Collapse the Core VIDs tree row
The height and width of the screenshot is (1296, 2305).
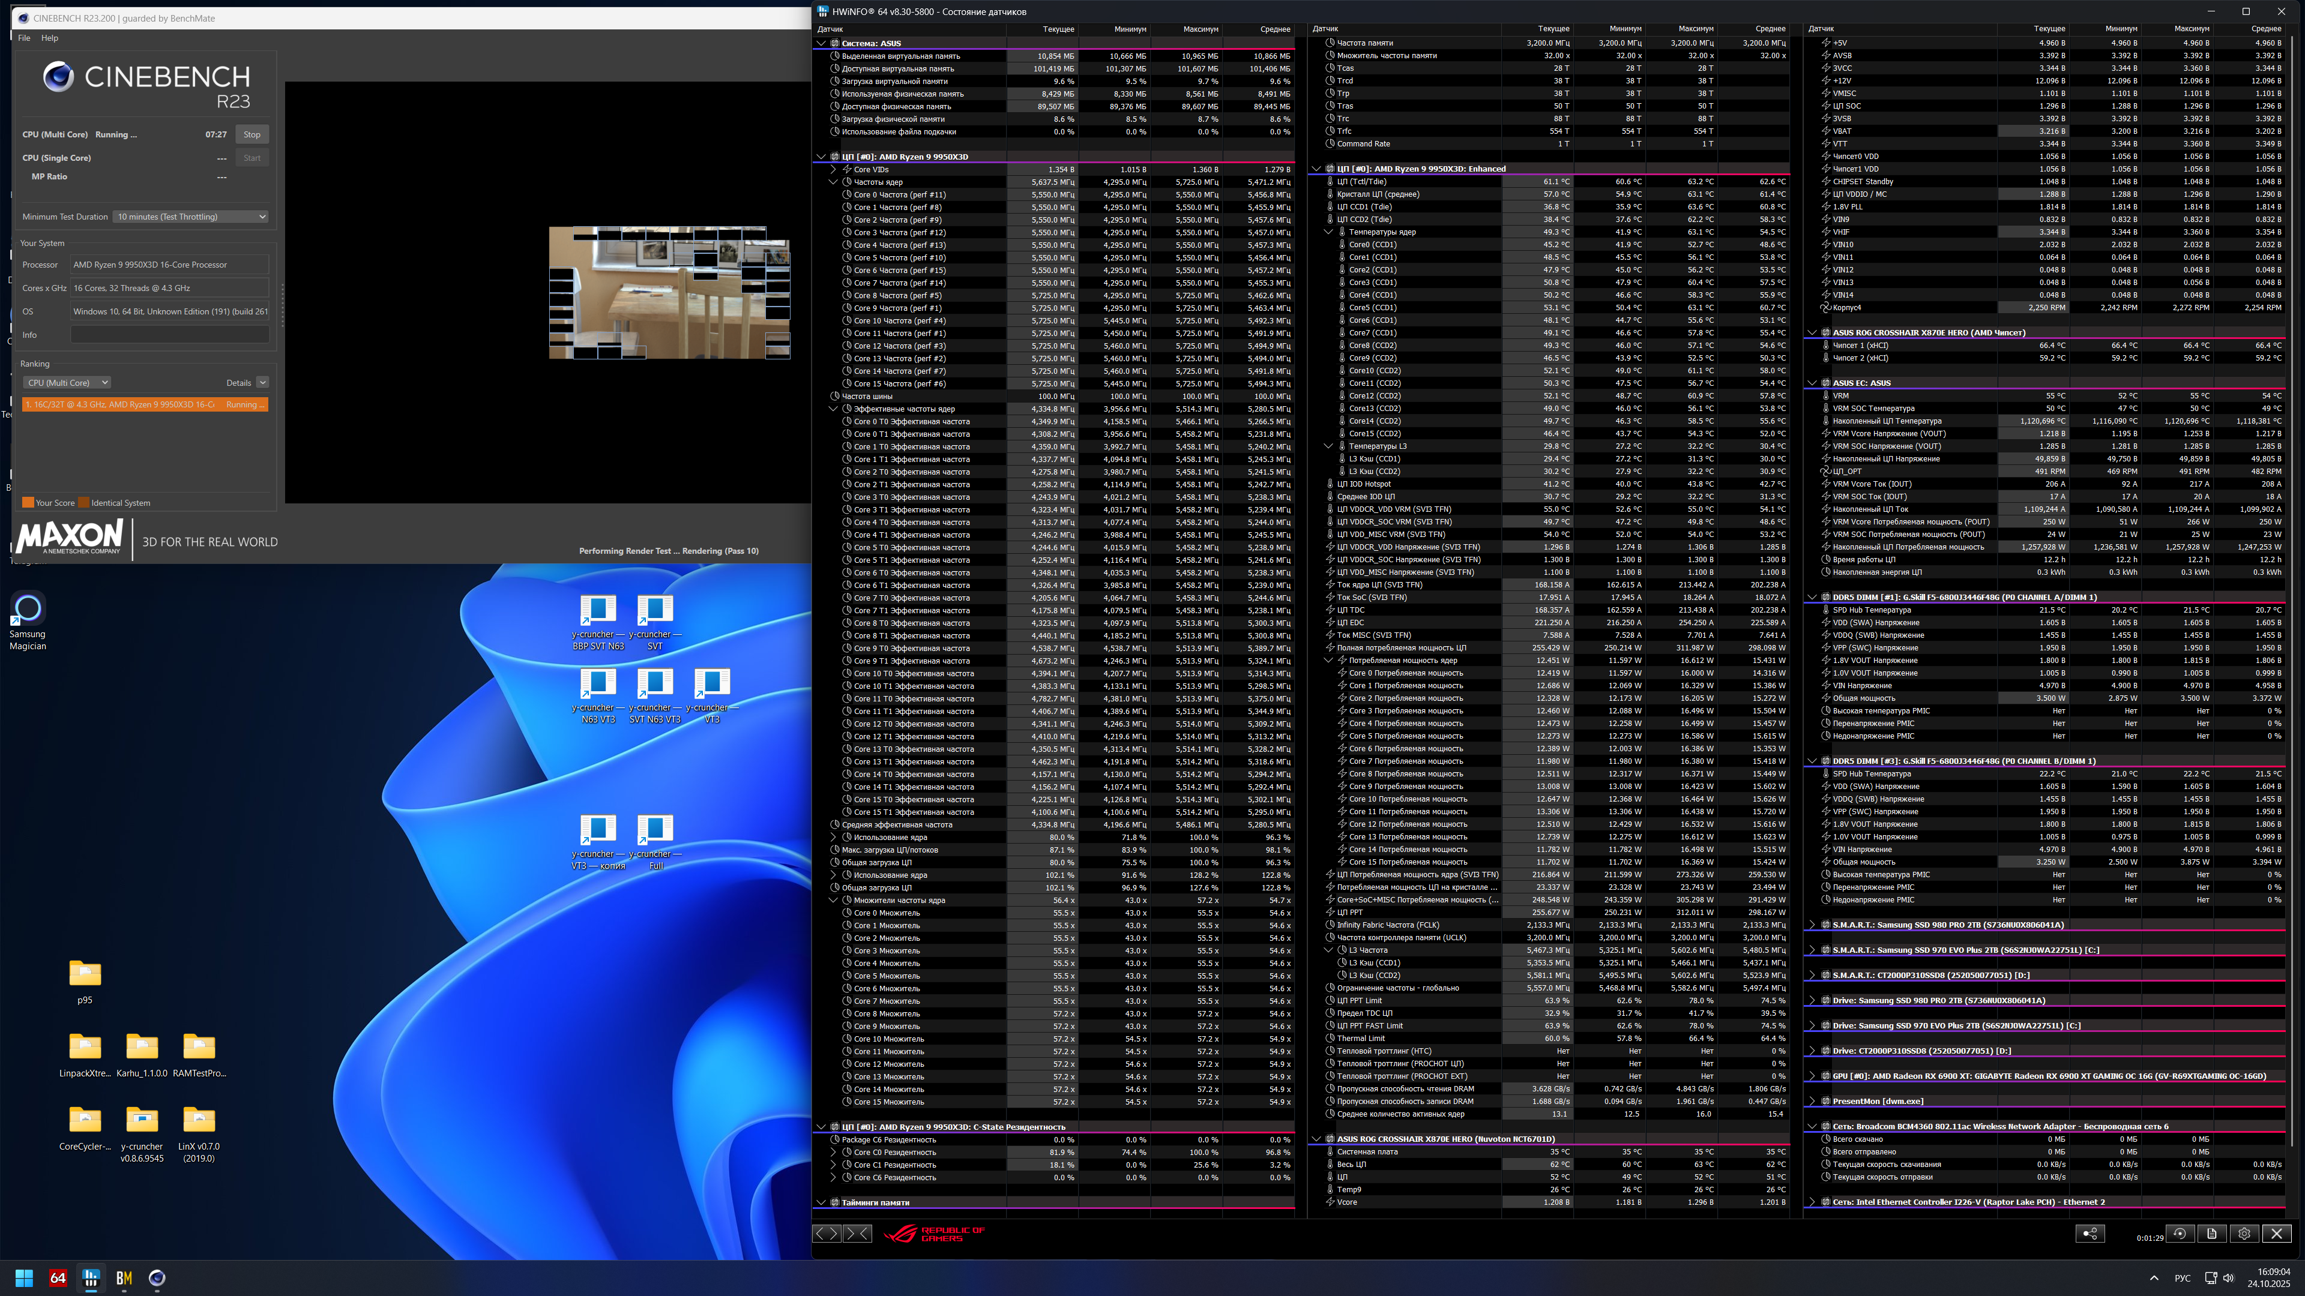[833, 169]
